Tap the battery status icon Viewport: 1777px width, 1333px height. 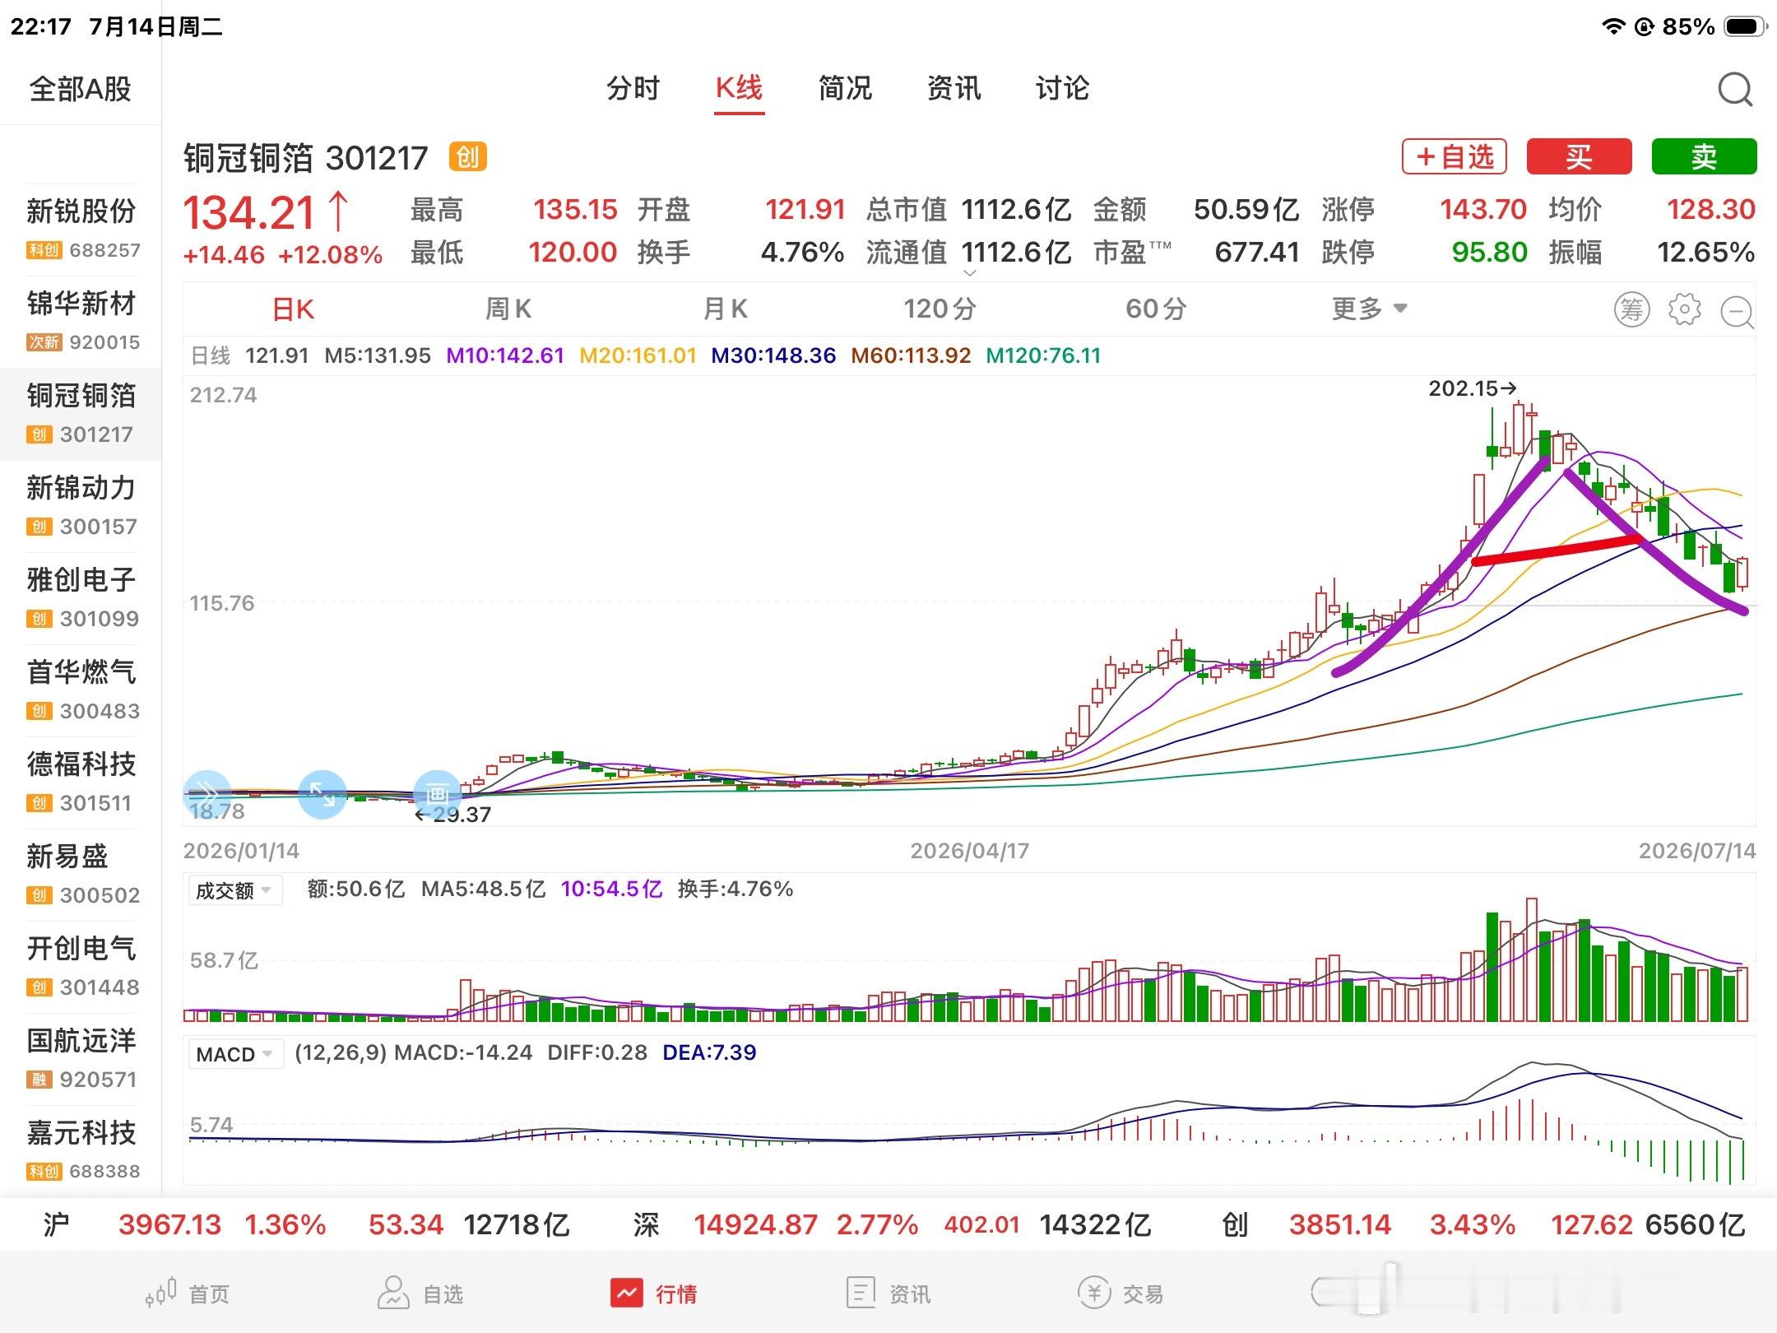(x=1746, y=27)
